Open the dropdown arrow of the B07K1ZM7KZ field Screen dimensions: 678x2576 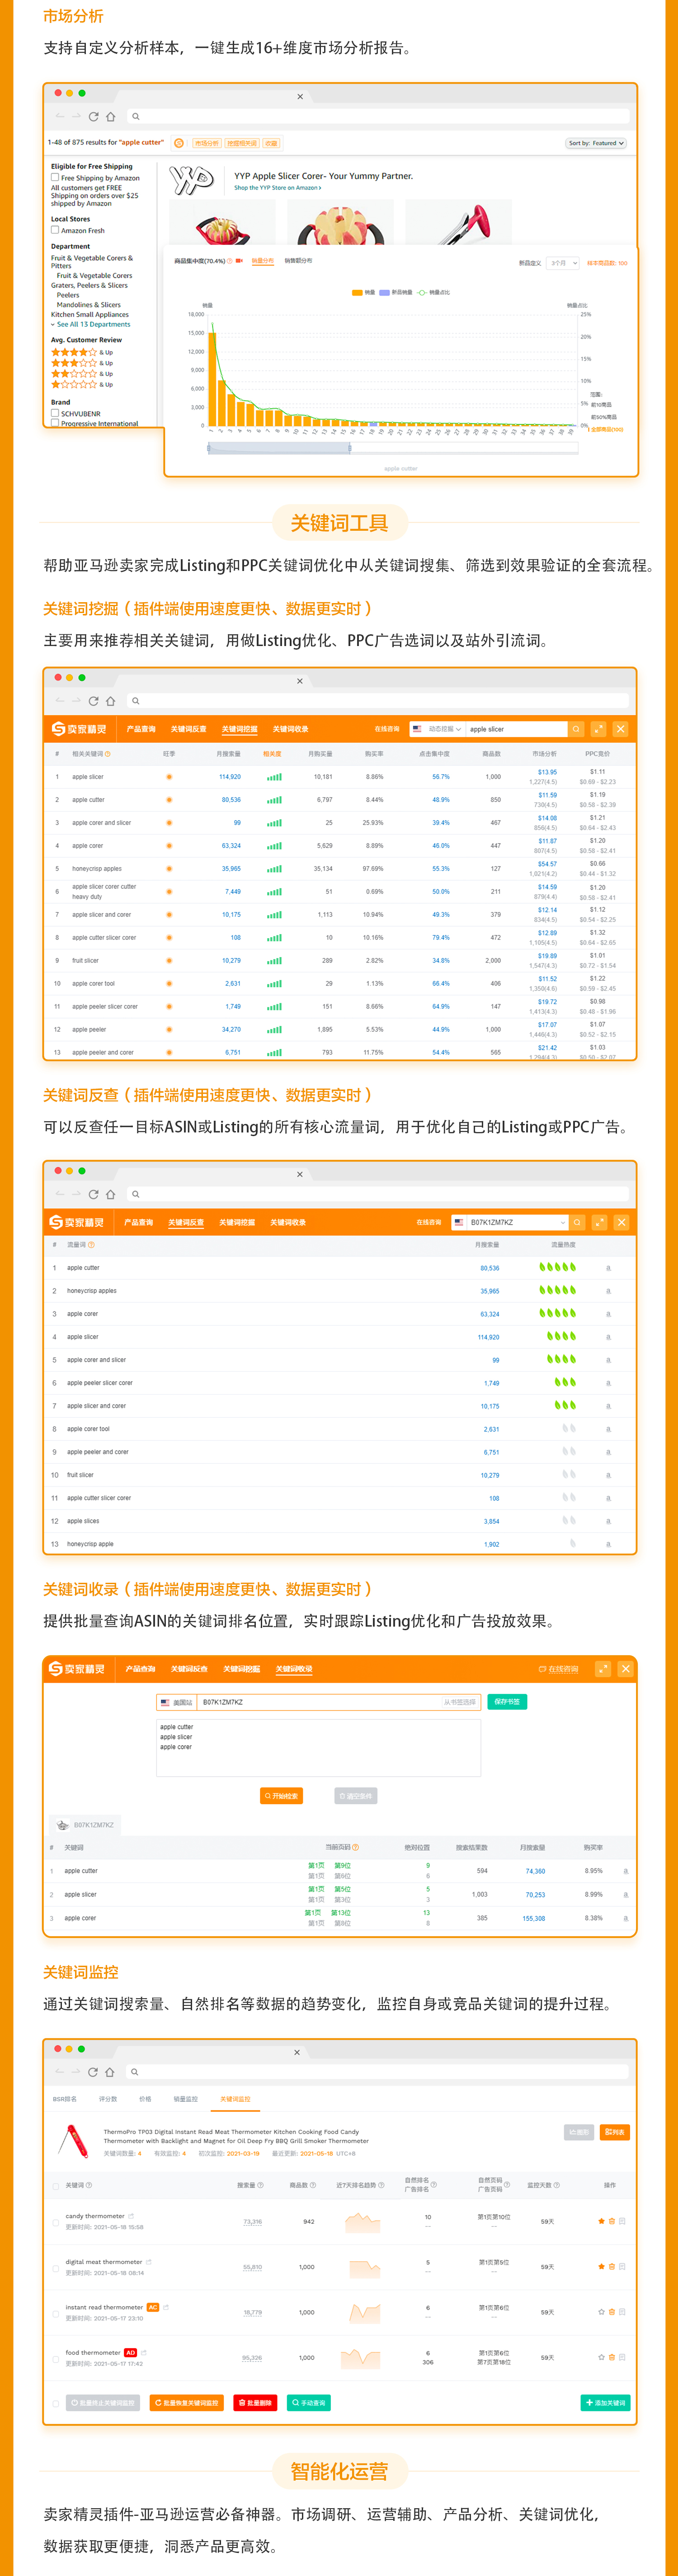pyautogui.click(x=564, y=1222)
